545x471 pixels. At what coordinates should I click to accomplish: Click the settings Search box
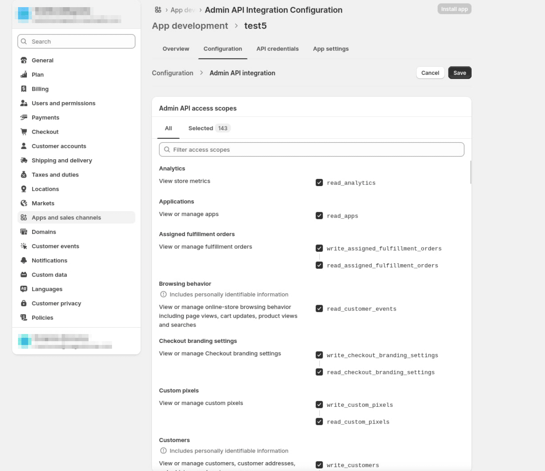(76, 41)
